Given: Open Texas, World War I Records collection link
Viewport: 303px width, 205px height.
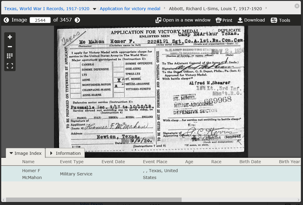Looking at the screenshot, I should pyautogui.click(x=47, y=9).
